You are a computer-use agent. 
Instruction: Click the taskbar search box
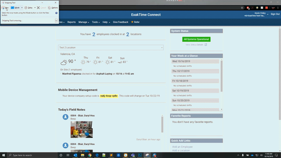pyautogui.click(x=32, y=155)
